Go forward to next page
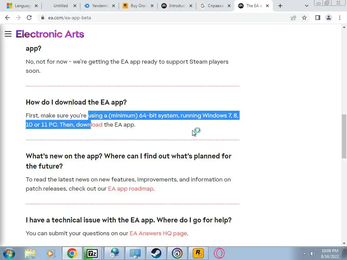 click(x=18, y=18)
